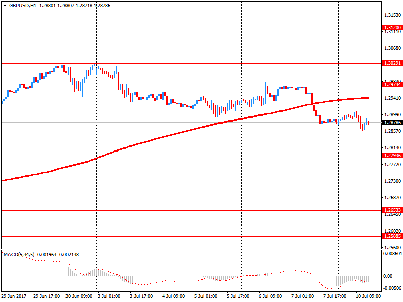
Task: Select the 1.28140 price axis value
Action: click(392, 147)
